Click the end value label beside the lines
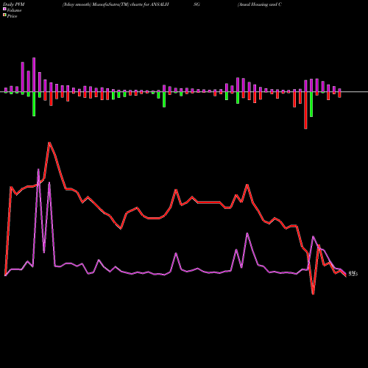This screenshot has height=368, width=368. 353,274
